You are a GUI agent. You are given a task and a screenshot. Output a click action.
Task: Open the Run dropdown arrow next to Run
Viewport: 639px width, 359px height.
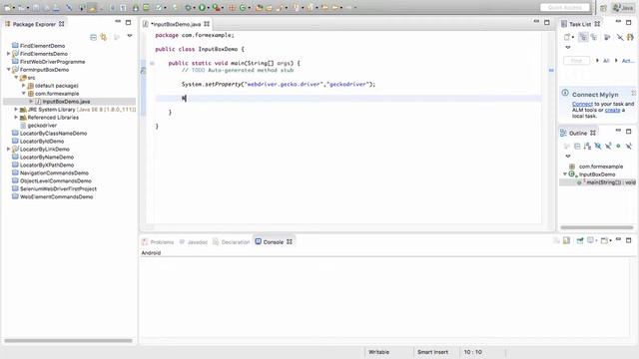(208, 8)
